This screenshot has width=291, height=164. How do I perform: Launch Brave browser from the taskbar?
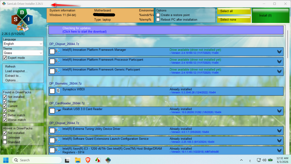88,160
